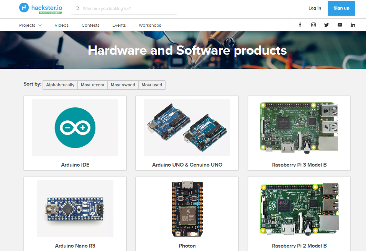
Task: Open the Contests page
Action: click(90, 25)
